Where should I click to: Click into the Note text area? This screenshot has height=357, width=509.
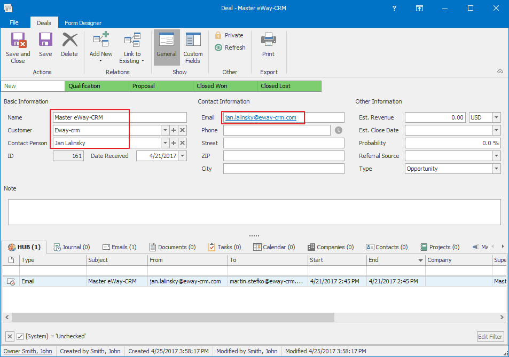click(254, 212)
